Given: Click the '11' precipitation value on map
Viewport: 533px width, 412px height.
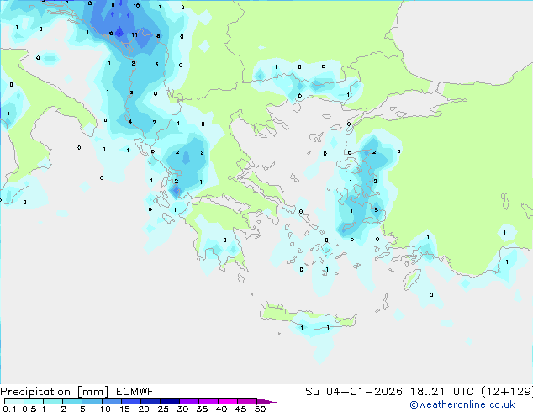Looking at the screenshot, I should 135,34.
